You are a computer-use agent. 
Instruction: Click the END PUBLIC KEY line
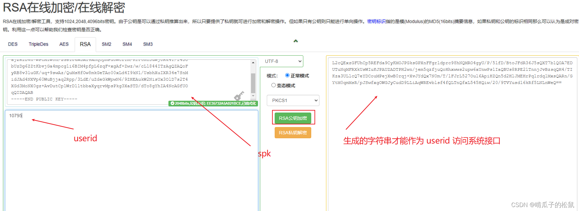tap(44, 99)
